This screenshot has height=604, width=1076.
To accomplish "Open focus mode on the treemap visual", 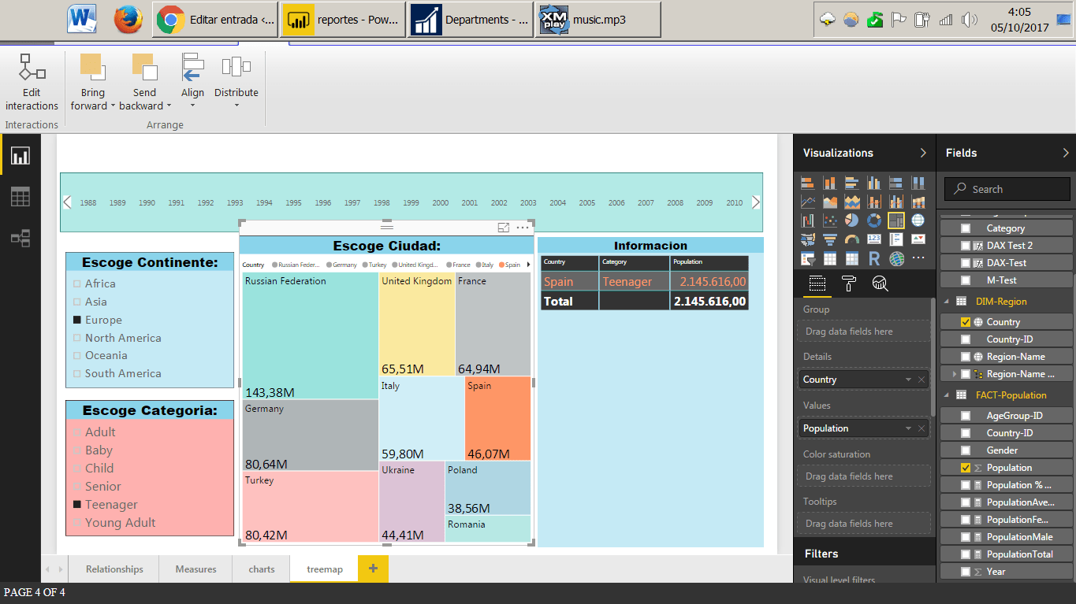I will point(504,228).
